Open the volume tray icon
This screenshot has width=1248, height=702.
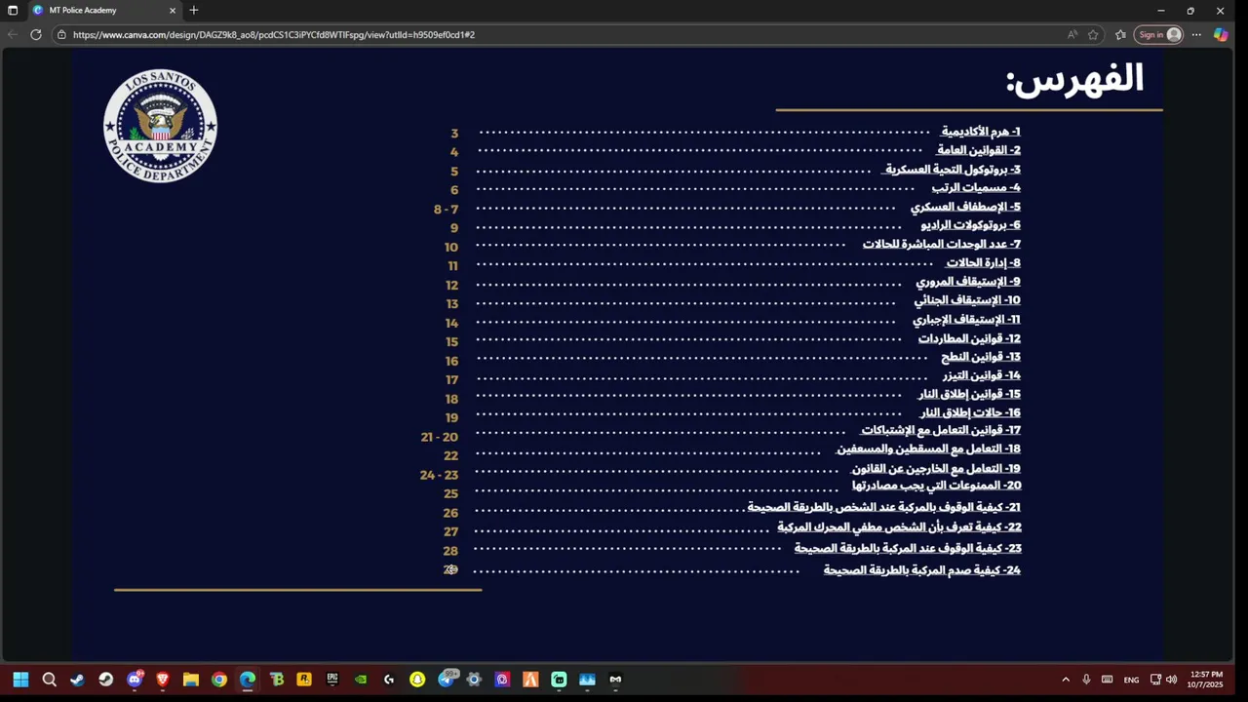pos(1171,680)
